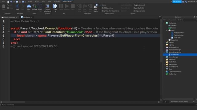197x110 pixels.
Task: Open the Find binoculars tool
Action: tap(29, 6)
